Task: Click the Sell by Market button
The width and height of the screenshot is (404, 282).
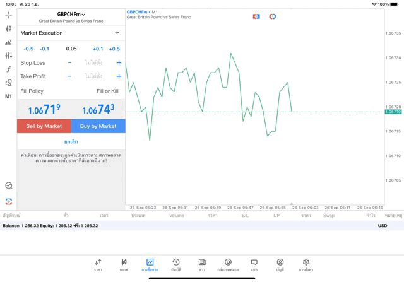Action: coord(44,126)
